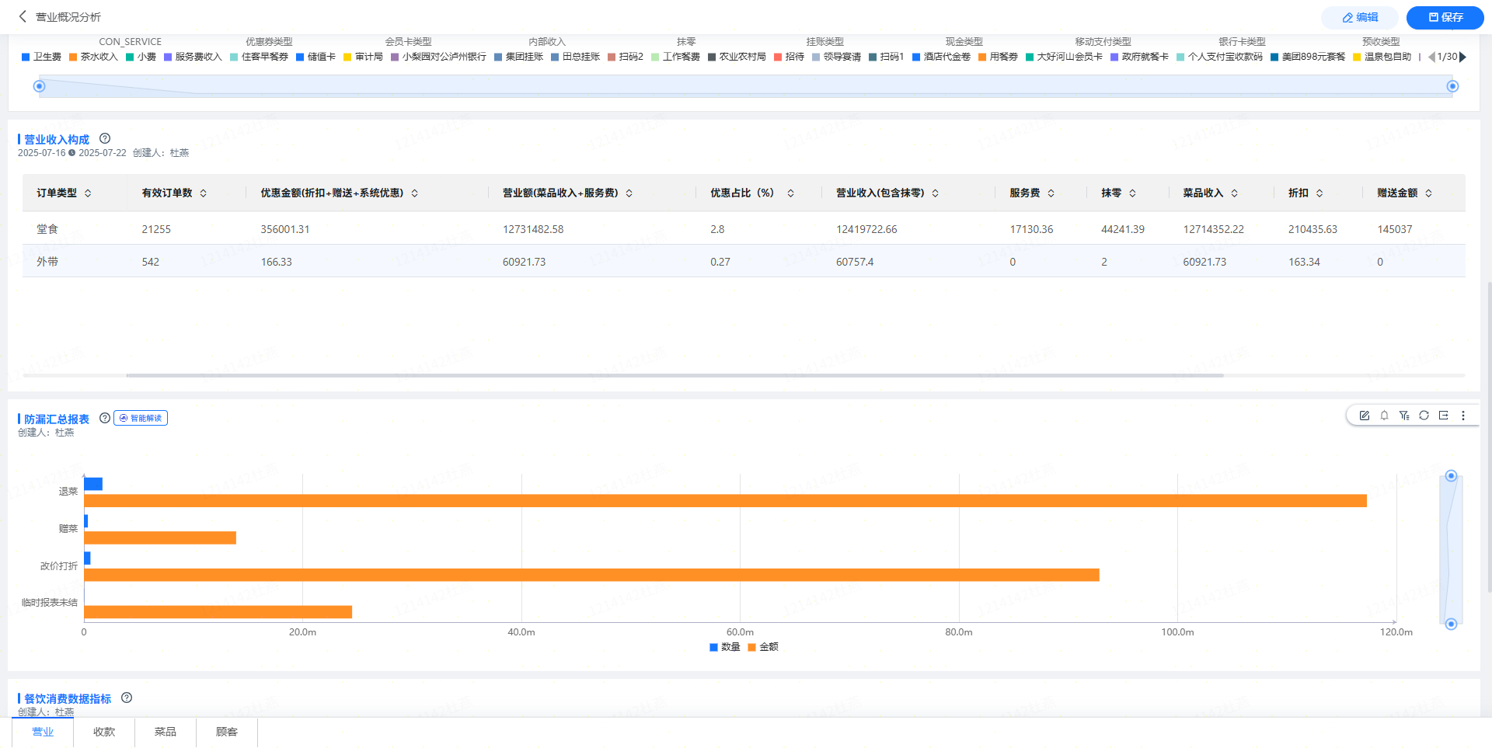Toggle 大好河山会员卡 legend series
Viewport: 1492px width, 748px height.
tap(1064, 57)
